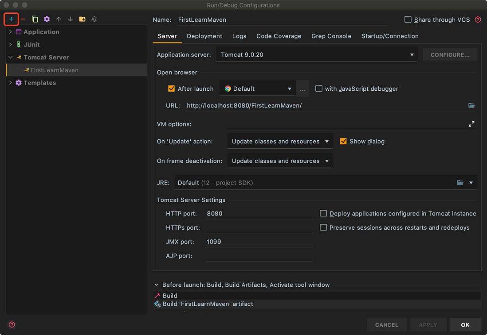Image resolution: width=487 pixels, height=335 pixels.
Task: Expand the JUnit tree node
Action: click(11, 45)
